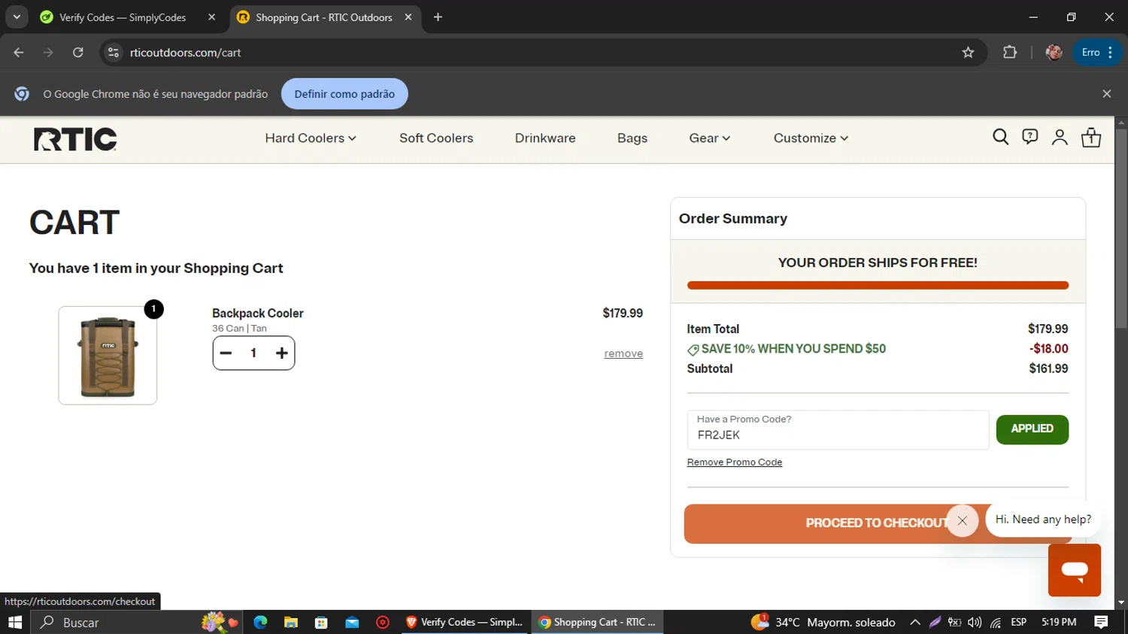Open the tab search dropdown arrow
The image size is (1128, 634).
[x=17, y=17]
